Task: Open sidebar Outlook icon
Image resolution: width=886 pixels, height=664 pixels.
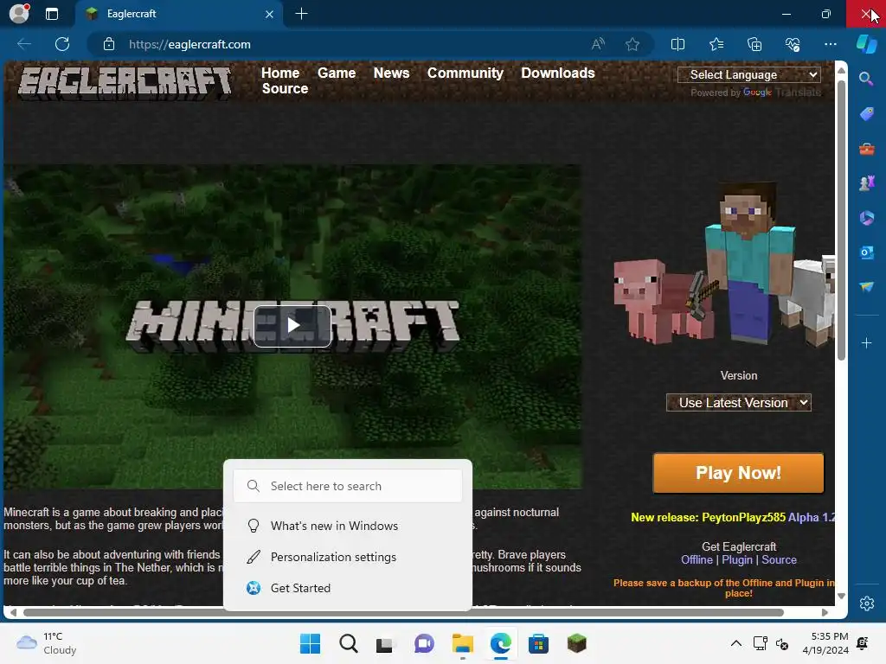Action: point(866,252)
